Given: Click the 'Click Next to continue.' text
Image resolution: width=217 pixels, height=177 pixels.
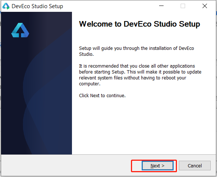Looking at the screenshot, I should point(102,96).
